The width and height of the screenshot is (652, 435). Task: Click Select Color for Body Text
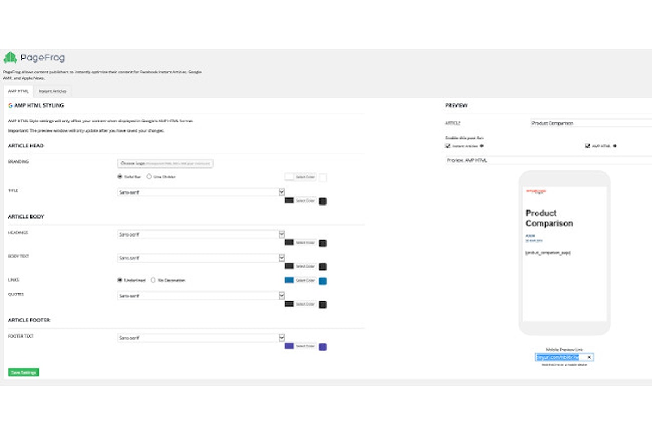[300, 266]
